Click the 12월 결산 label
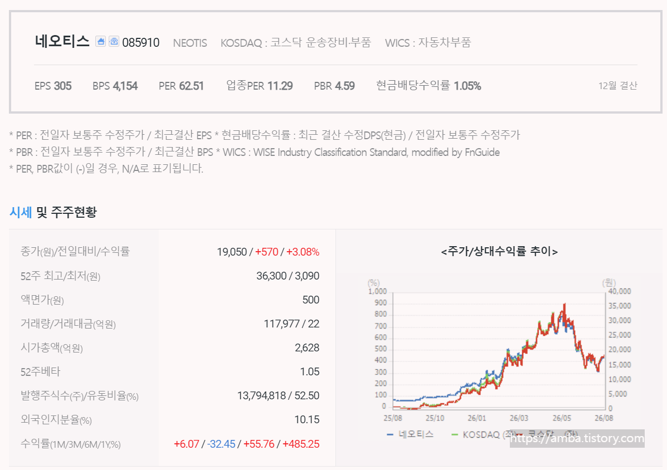 (x=617, y=86)
